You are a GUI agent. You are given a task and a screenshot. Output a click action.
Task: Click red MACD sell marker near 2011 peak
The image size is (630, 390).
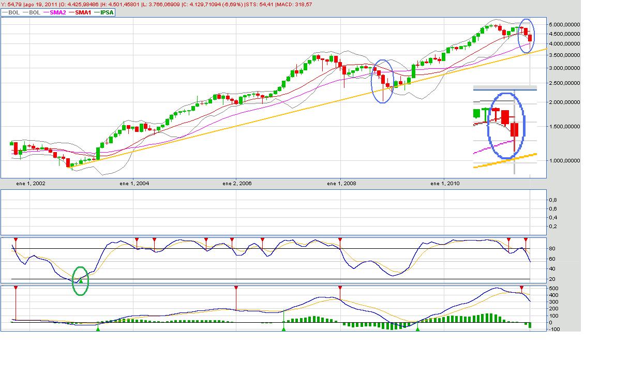[521, 287]
